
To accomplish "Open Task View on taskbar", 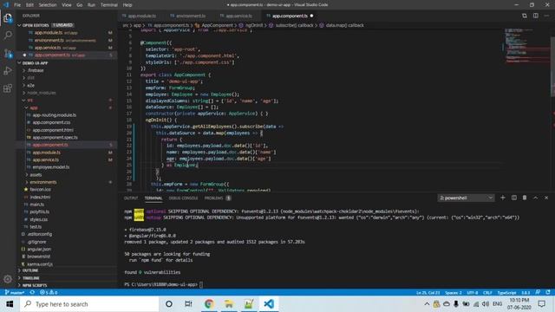I will 188,304.
